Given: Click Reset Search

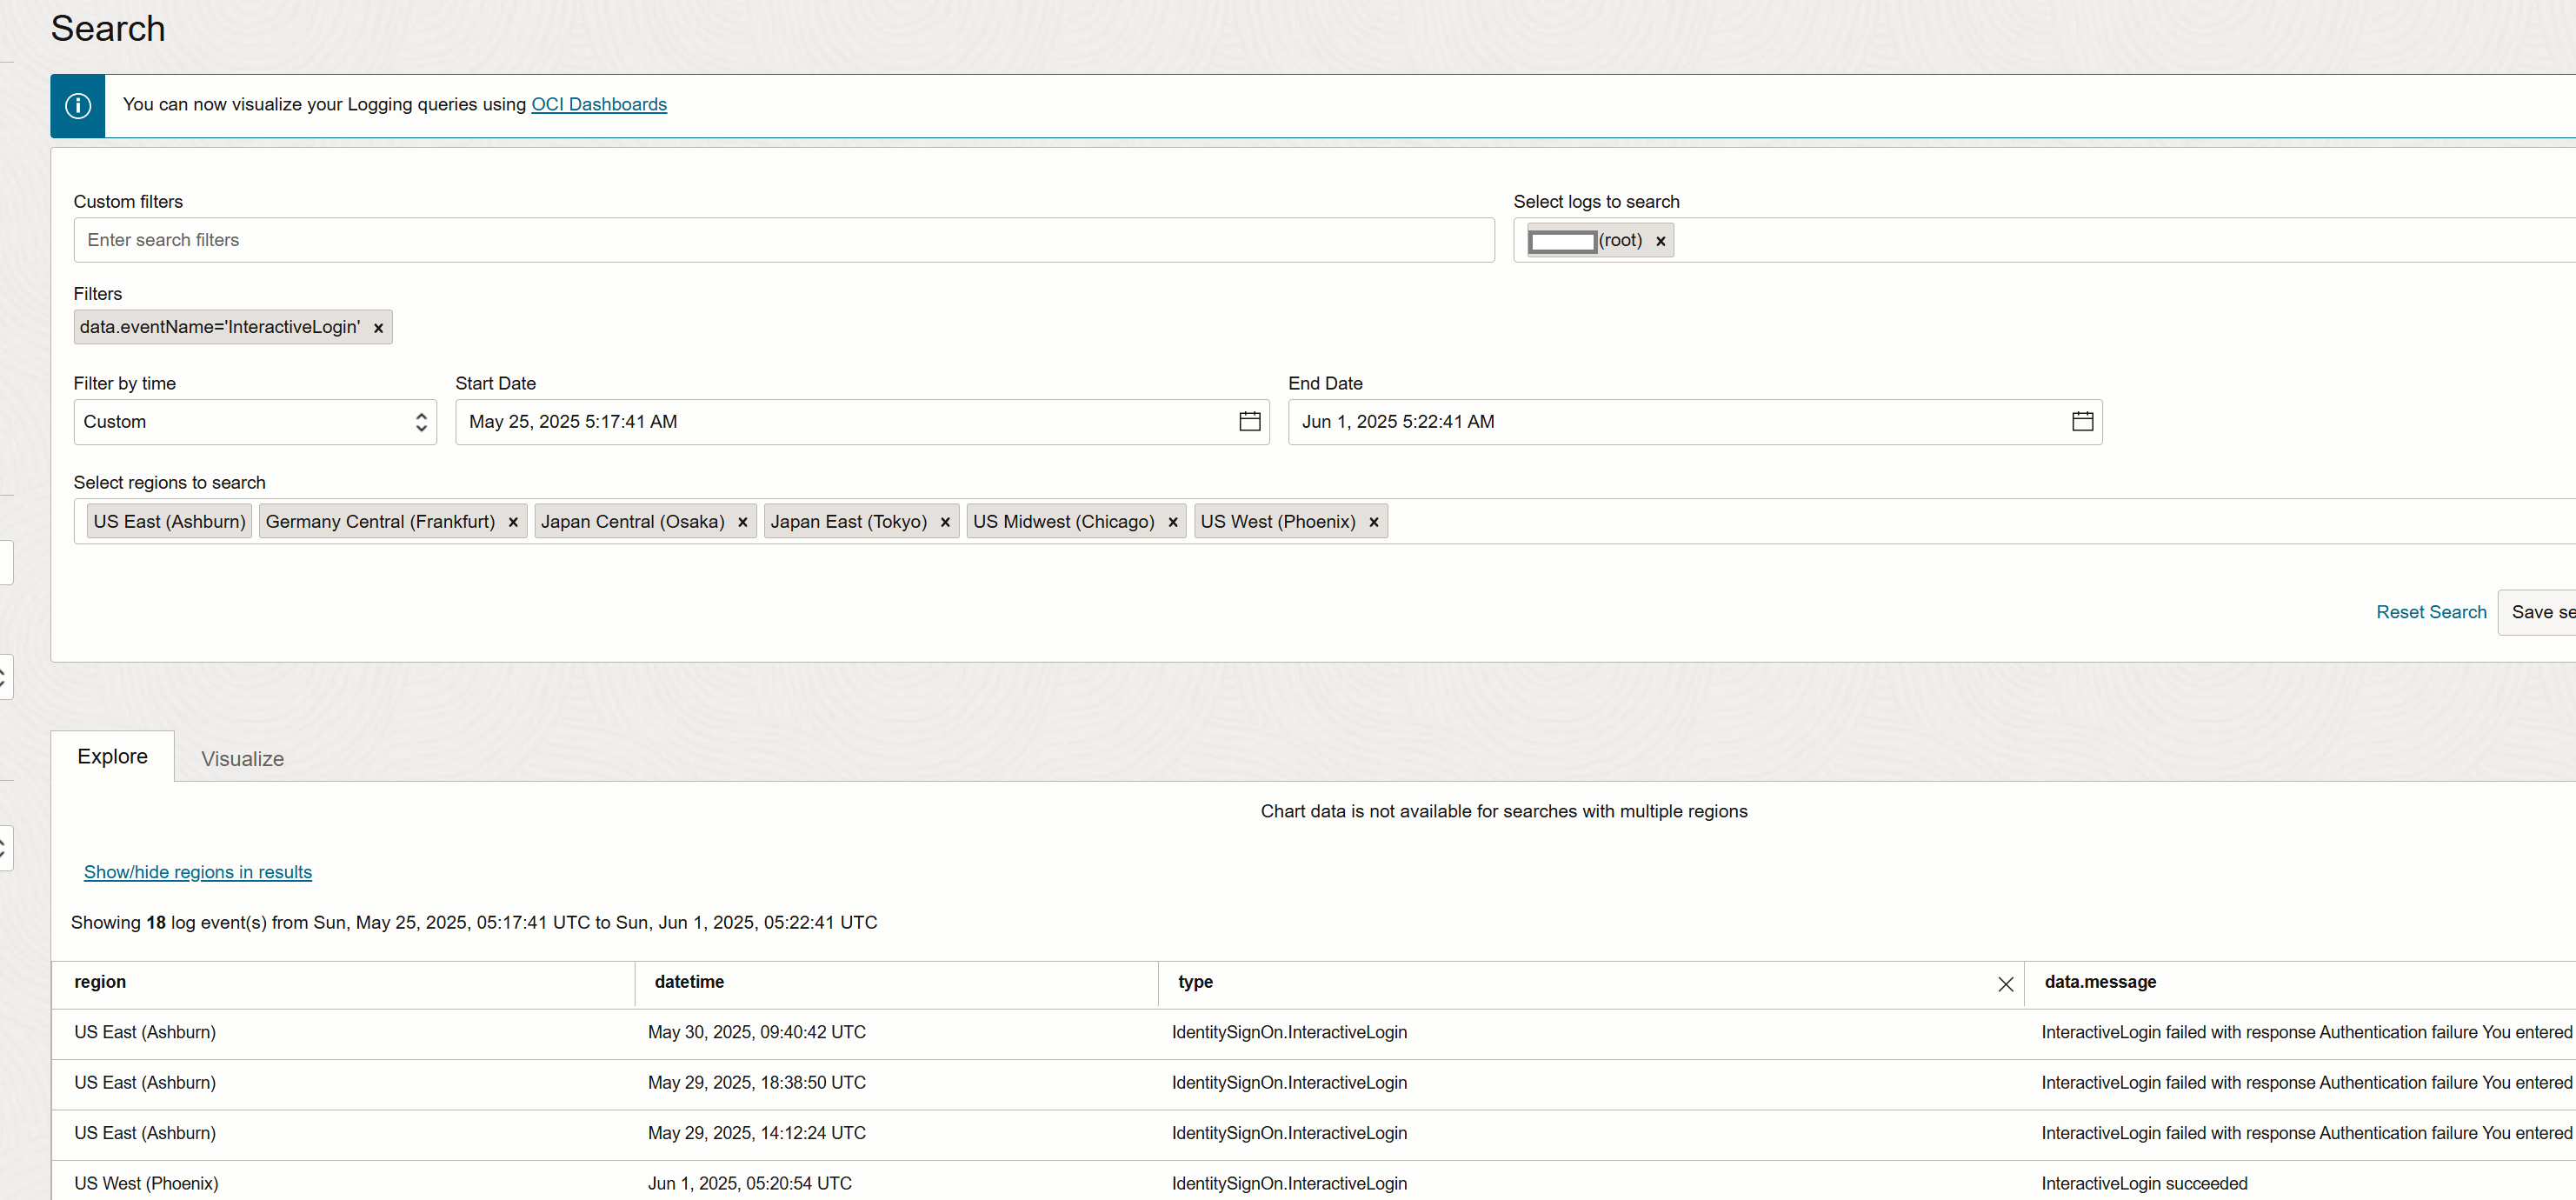Looking at the screenshot, I should pos(2431,612).
